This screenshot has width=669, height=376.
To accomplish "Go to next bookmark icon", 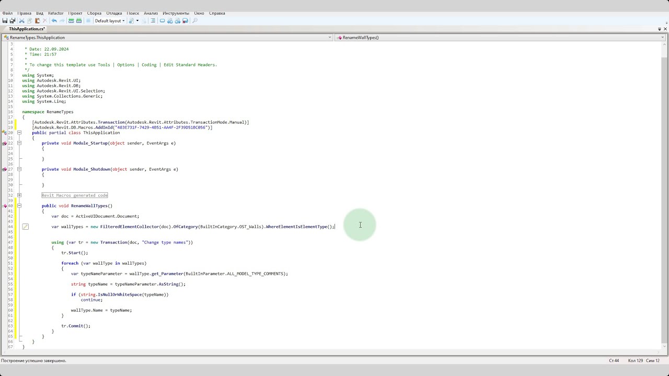I will click(x=177, y=21).
